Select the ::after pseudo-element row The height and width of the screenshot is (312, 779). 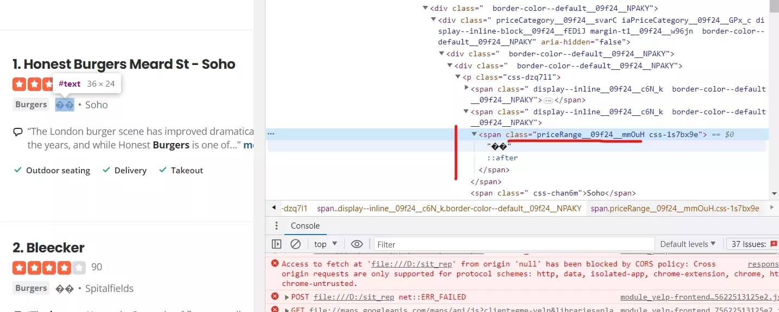(503, 158)
